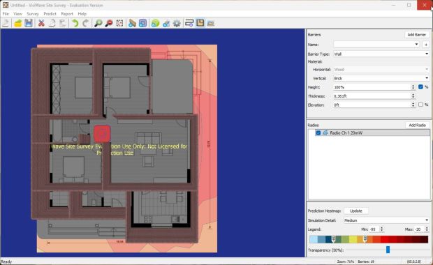Open the View menu
The width and height of the screenshot is (433, 265).
[x=17, y=14]
